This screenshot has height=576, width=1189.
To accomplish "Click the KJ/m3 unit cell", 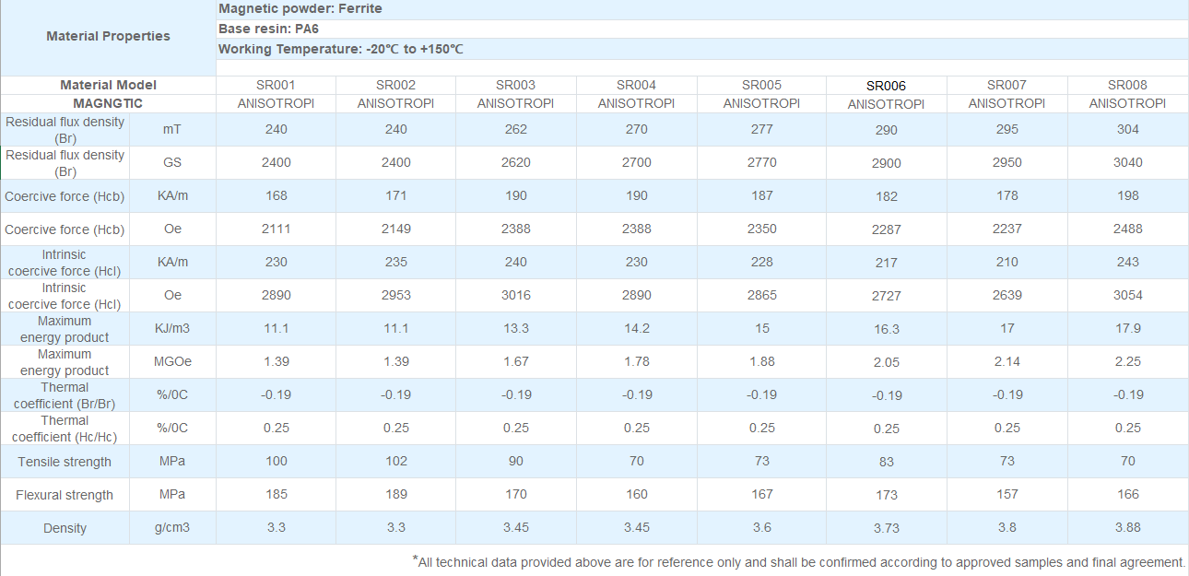I will point(171,328).
